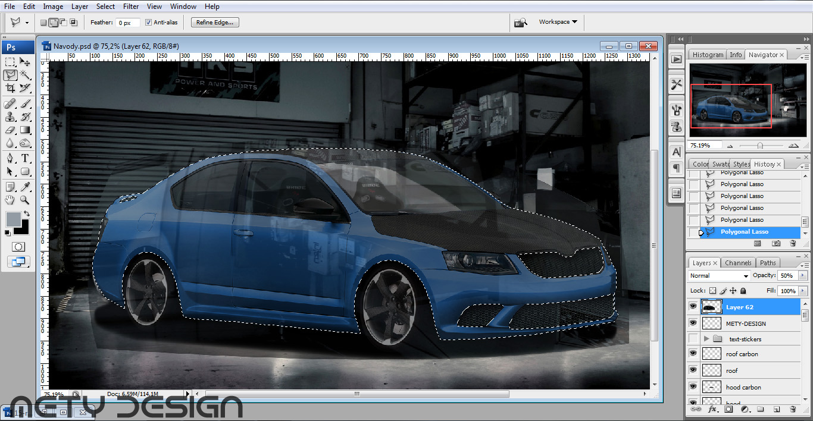Hide the roof carbon layer
813x421 pixels.
point(693,354)
